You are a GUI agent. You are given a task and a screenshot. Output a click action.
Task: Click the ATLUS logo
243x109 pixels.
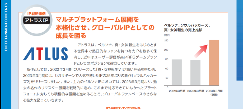[45, 54]
